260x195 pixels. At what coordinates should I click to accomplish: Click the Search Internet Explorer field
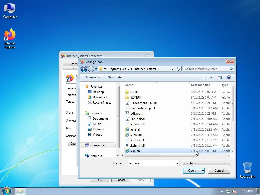pos(207,69)
